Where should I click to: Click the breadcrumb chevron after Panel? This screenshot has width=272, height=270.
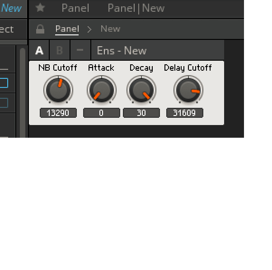(89, 29)
